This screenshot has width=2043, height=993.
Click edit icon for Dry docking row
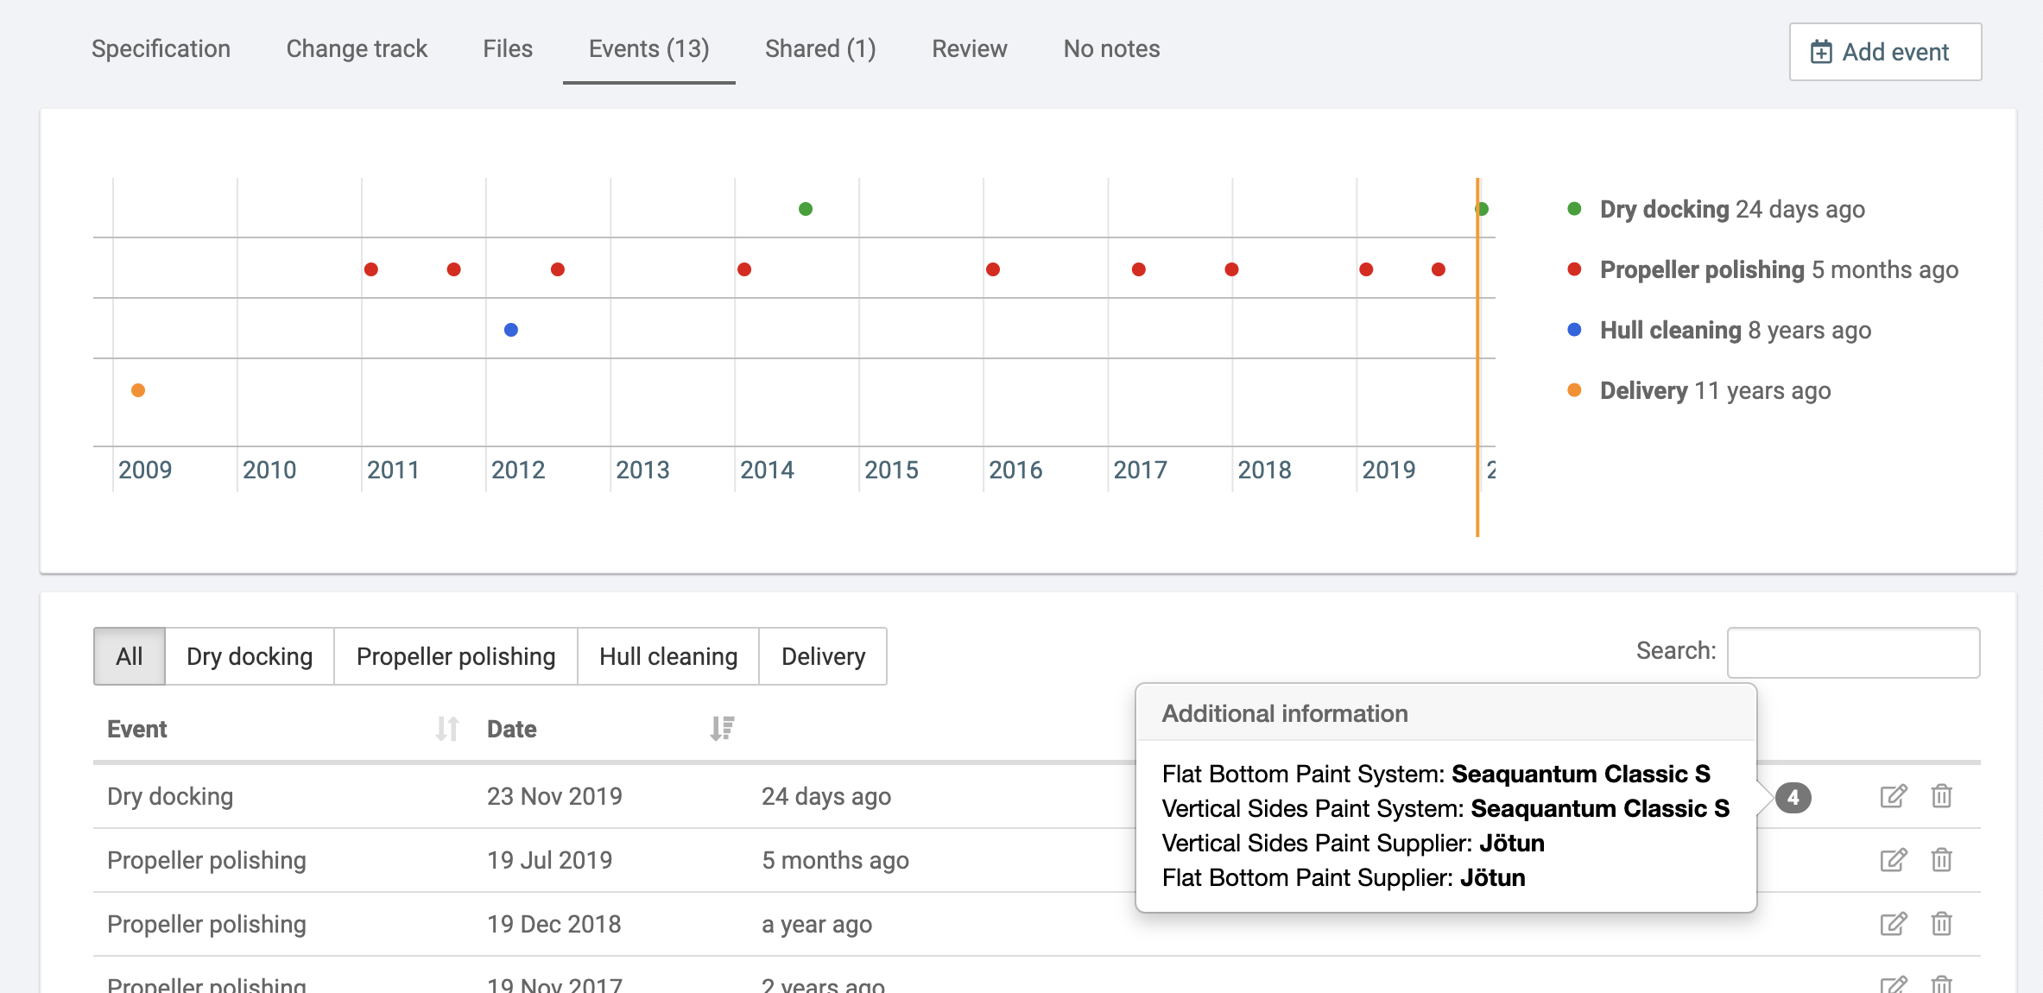1893,796
